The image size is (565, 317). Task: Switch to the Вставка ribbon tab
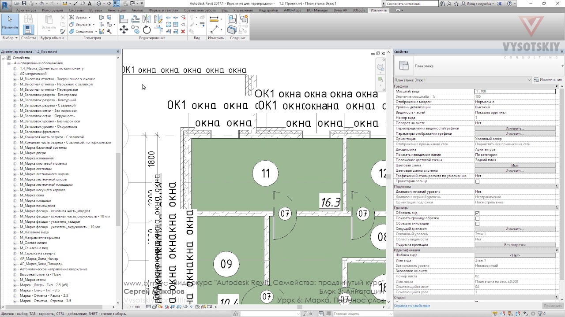pos(95,10)
